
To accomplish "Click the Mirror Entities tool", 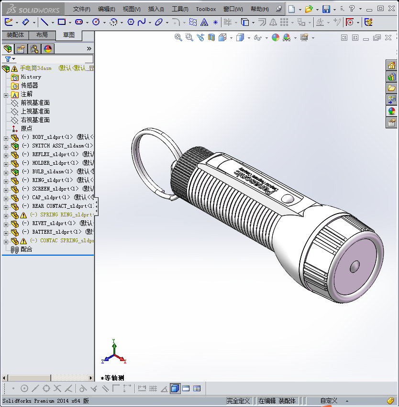I will pos(273,23).
